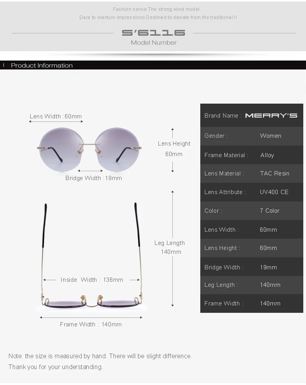Click the 'Gender :' table label

[216, 136]
